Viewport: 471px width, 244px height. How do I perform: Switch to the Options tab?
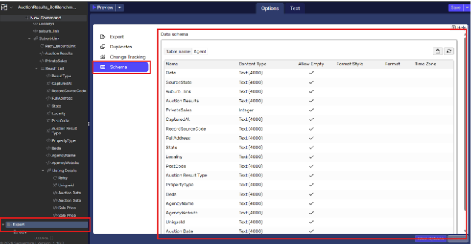coord(269,8)
